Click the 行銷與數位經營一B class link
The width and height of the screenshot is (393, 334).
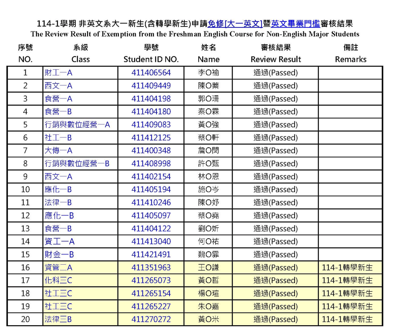(77, 164)
